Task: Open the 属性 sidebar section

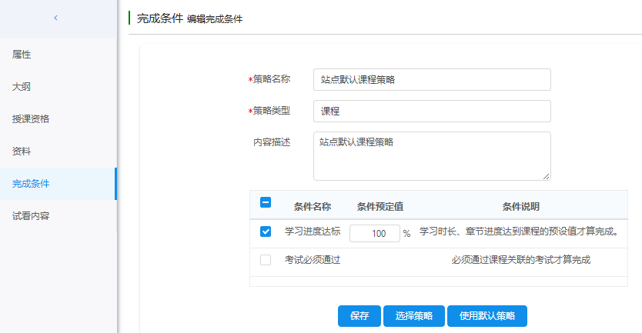Action: coord(22,55)
